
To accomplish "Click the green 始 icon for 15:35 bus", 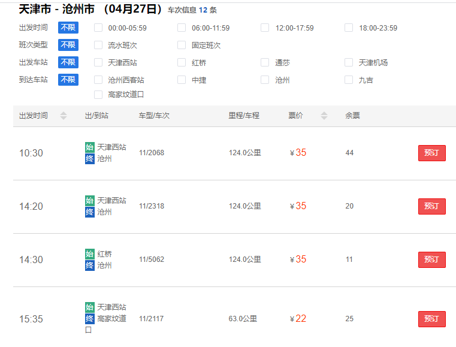I will (x=90, y=307).
